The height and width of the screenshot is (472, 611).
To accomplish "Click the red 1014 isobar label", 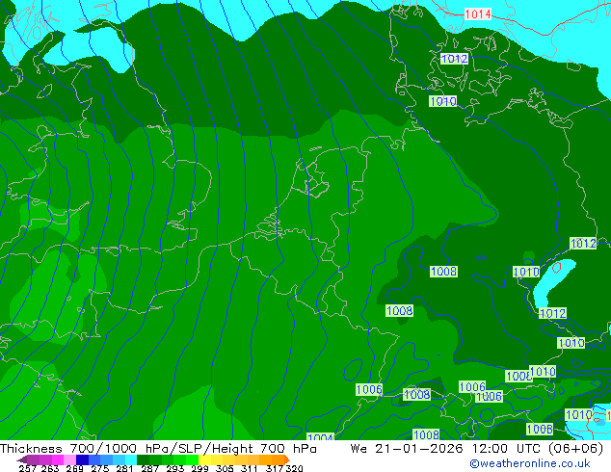I will pos(478,14).
